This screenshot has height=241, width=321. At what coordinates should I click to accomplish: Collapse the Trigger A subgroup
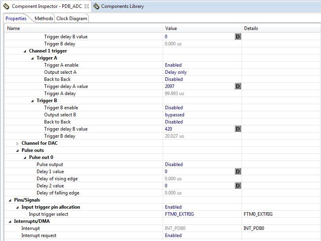tap(32, 58)
